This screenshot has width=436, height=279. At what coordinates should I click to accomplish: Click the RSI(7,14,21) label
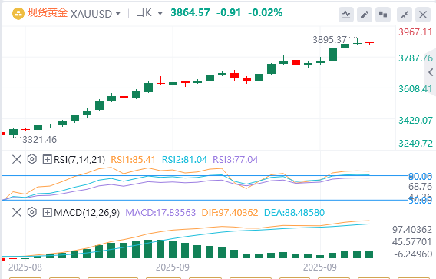pos(80,160)
